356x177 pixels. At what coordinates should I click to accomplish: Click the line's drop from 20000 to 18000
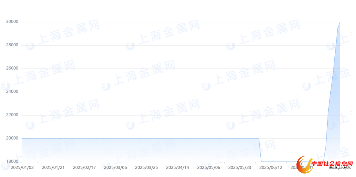(260, 150)
